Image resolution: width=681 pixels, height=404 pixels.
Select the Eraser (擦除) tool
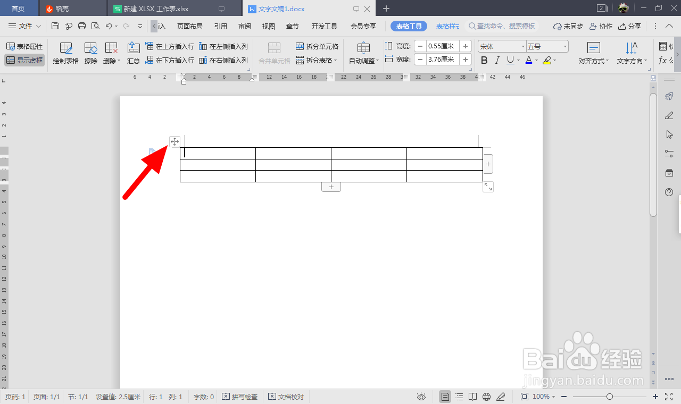[91, 53]
